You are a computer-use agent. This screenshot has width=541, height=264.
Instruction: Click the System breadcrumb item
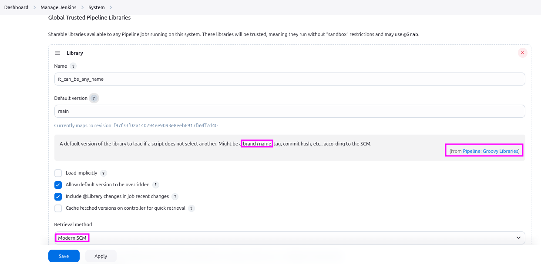(96, 7)
